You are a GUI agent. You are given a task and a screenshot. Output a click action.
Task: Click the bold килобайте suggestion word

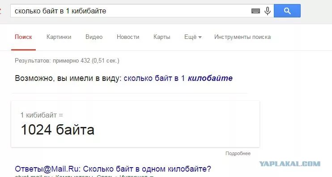pyautogui.click(x=210, y=78)
